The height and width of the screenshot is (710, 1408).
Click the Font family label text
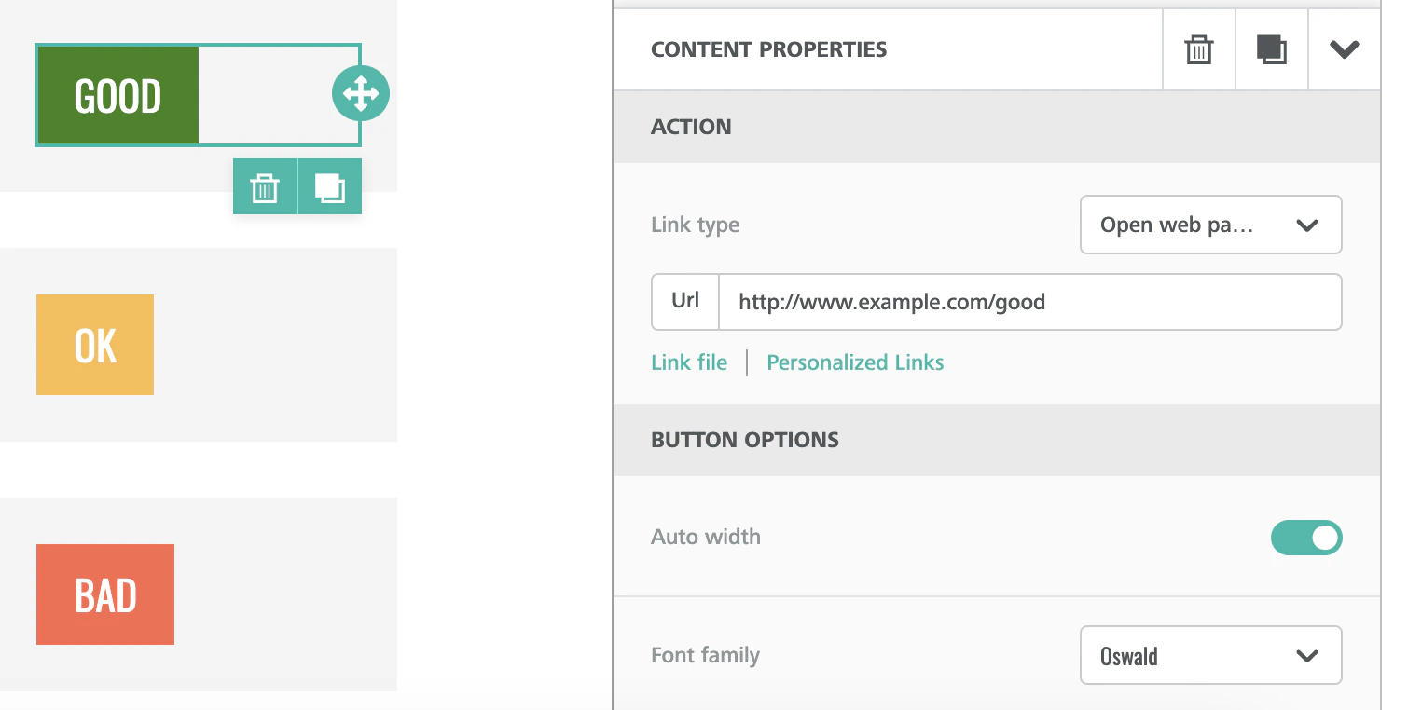pyautogui.click(x=705, y=656)
